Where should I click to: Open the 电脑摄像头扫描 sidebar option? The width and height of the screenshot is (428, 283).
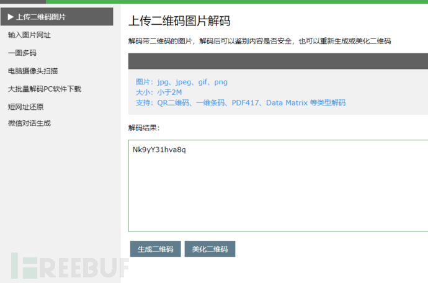(x=33, y=71)
